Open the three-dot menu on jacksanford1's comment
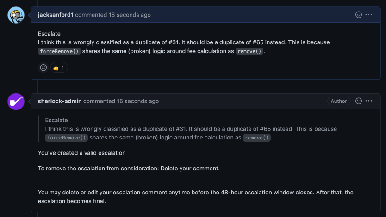The height and width of the screenshot is (217, 386). click(x=369, y=15)
